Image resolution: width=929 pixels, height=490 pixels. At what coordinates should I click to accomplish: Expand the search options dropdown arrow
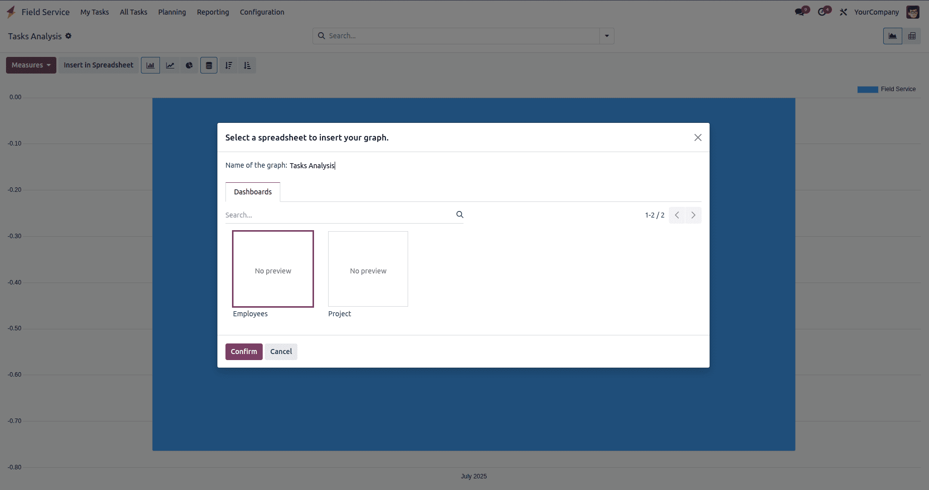click(x=607, y=36)
